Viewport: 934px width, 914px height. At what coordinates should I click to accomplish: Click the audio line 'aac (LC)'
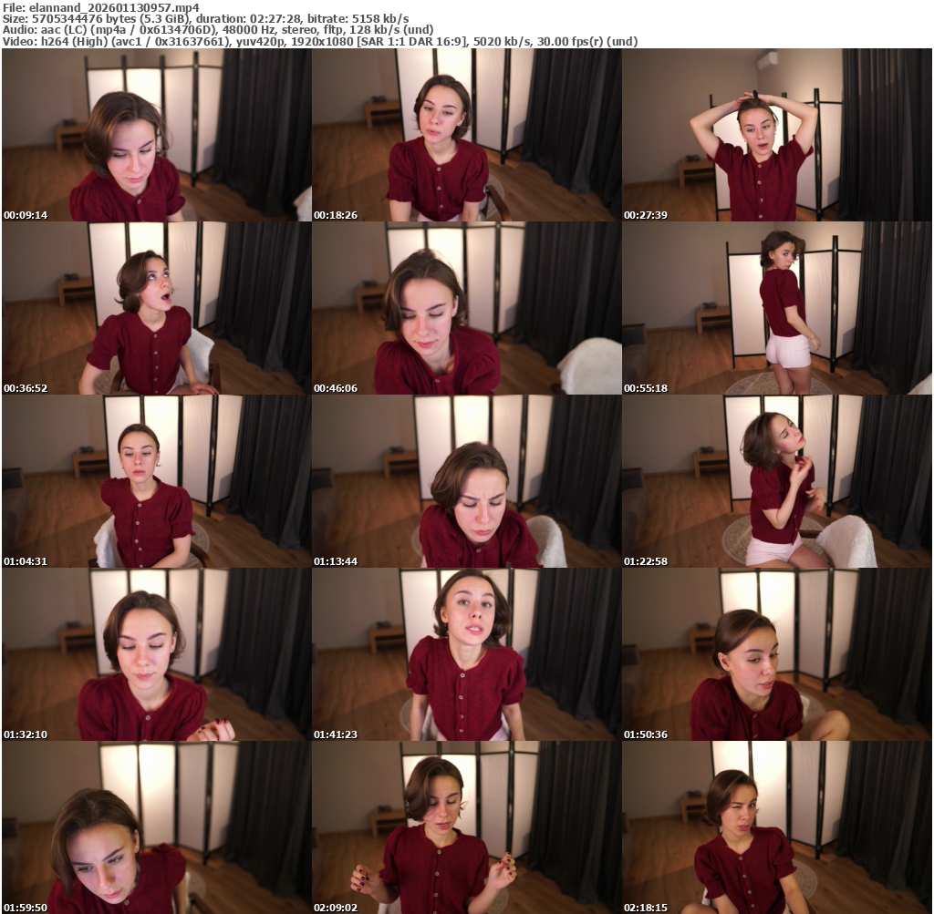point(63,30)
